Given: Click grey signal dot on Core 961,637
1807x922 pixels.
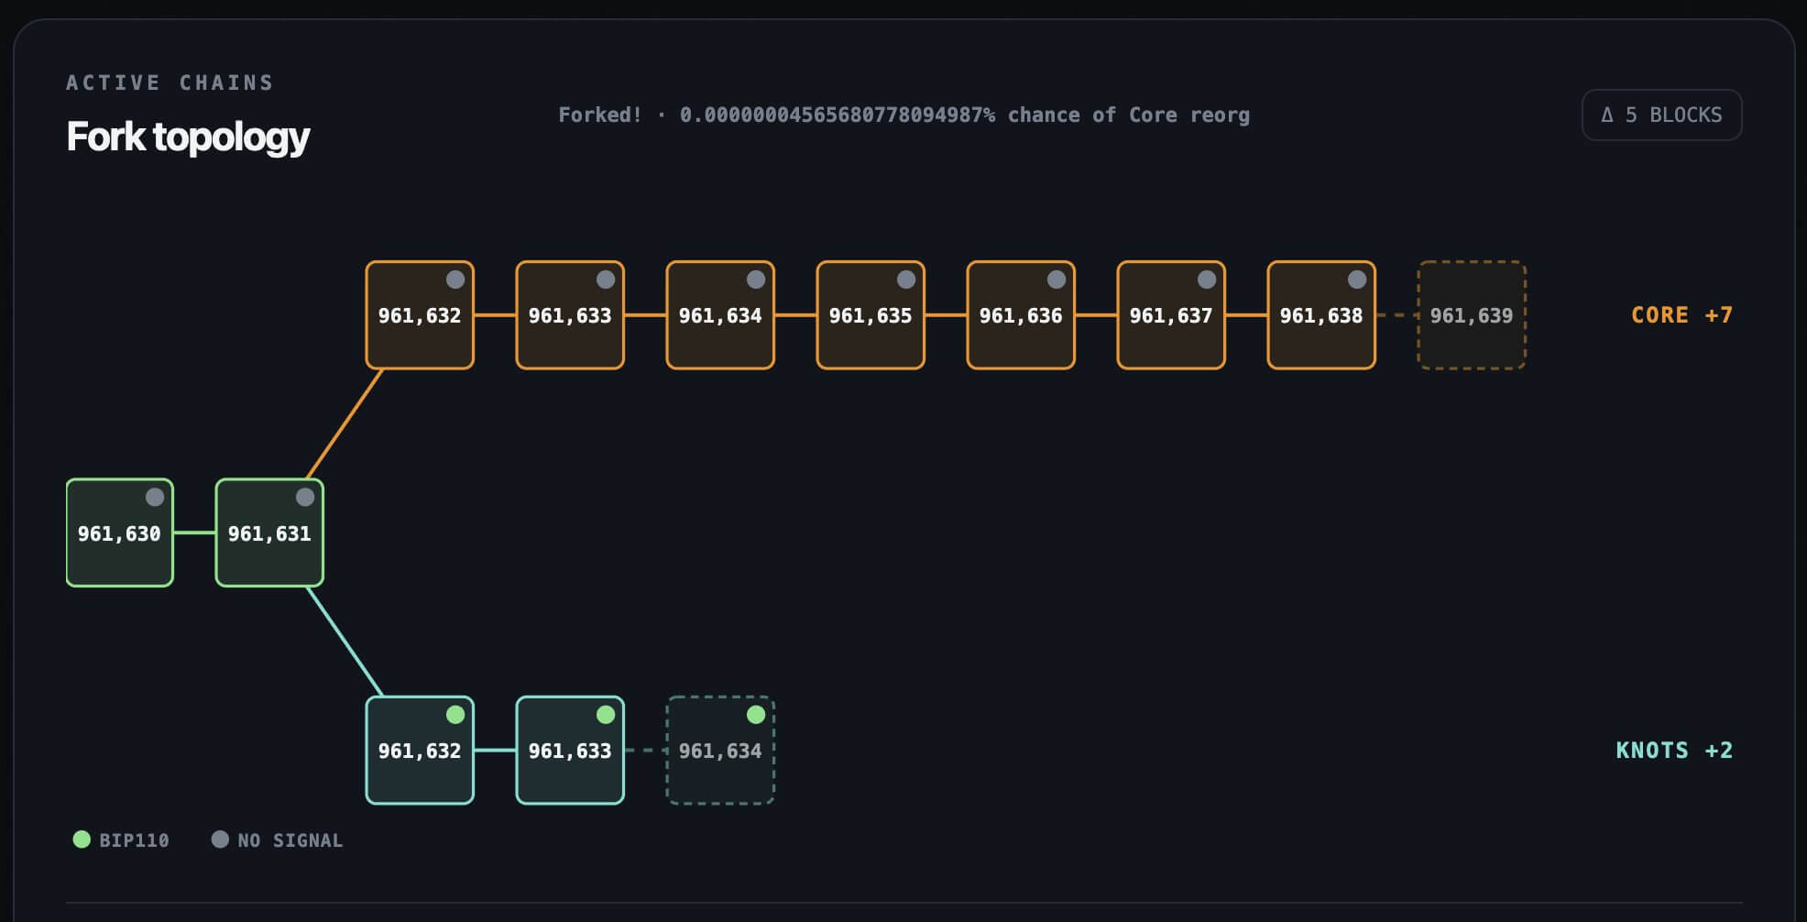Looking at the screenshot, I should pyautogui.click(x=1207, y=280).
